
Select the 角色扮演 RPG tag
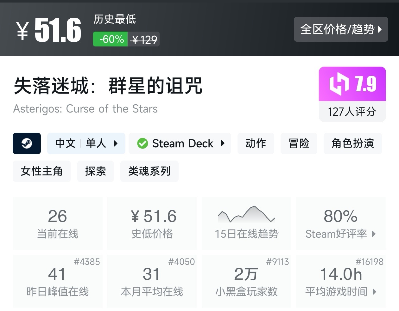tap(352, 143)
